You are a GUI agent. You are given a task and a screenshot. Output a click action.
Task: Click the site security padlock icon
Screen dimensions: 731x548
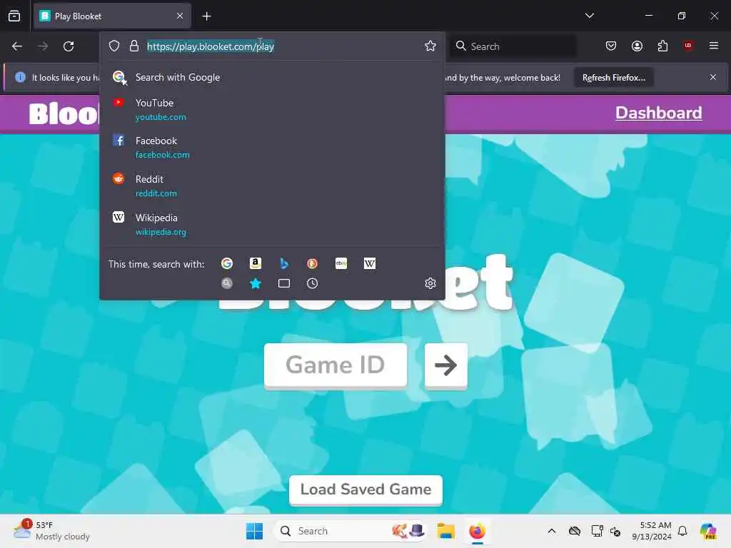[x=134, y=46]
